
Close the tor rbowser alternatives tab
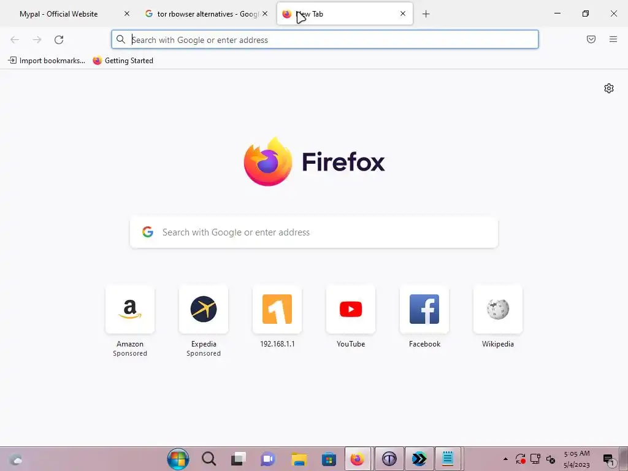click(x=265, y=13)
